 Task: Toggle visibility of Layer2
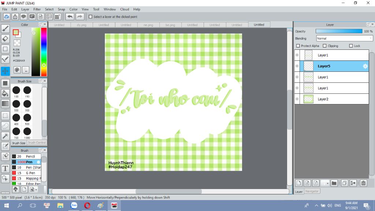tap(297, 99)
